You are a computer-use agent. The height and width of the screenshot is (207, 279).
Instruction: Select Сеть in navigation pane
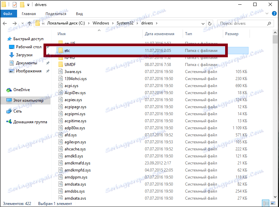tap(17, 111)
